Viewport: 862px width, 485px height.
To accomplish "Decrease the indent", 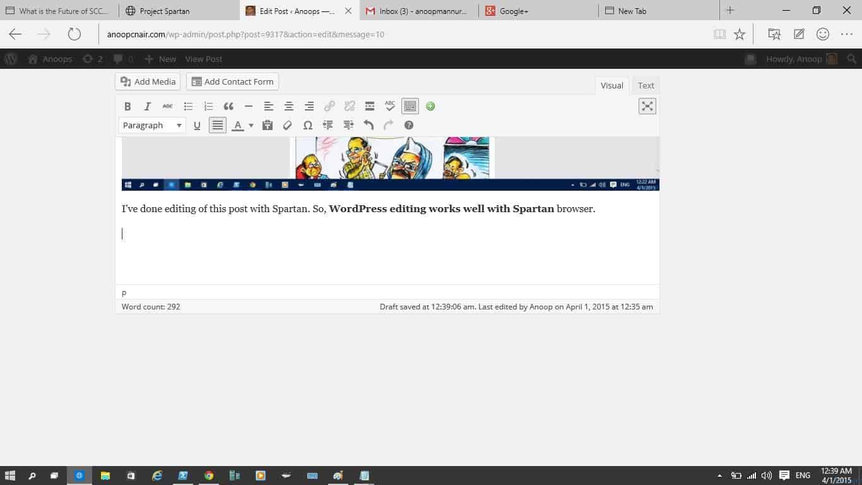I will pyautogui.click(x=328, y=125).
